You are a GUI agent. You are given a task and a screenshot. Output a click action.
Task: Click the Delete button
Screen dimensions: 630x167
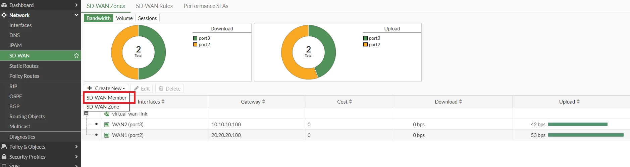(x=169, y=89)
